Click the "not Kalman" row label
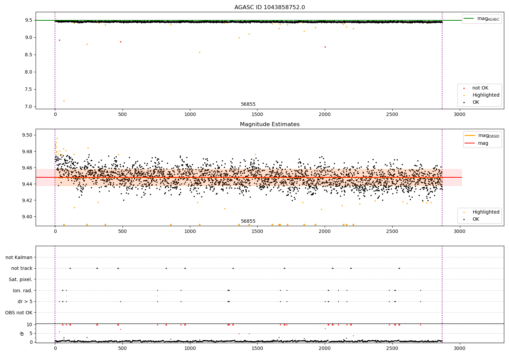This screenshot has height=356, width=509. point(19,258)
